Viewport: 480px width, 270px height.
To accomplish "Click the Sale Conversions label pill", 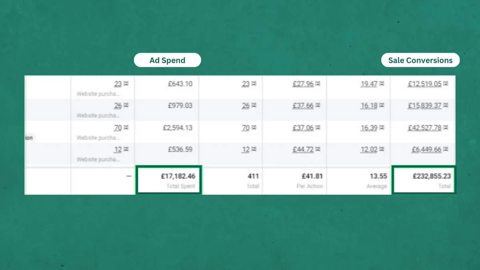I will (x=420, y=60).
